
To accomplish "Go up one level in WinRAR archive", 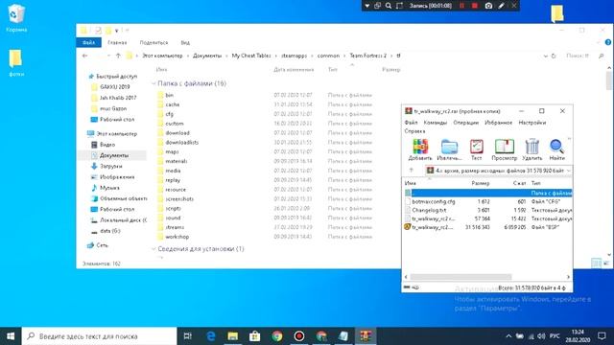I will coord(412,171).
